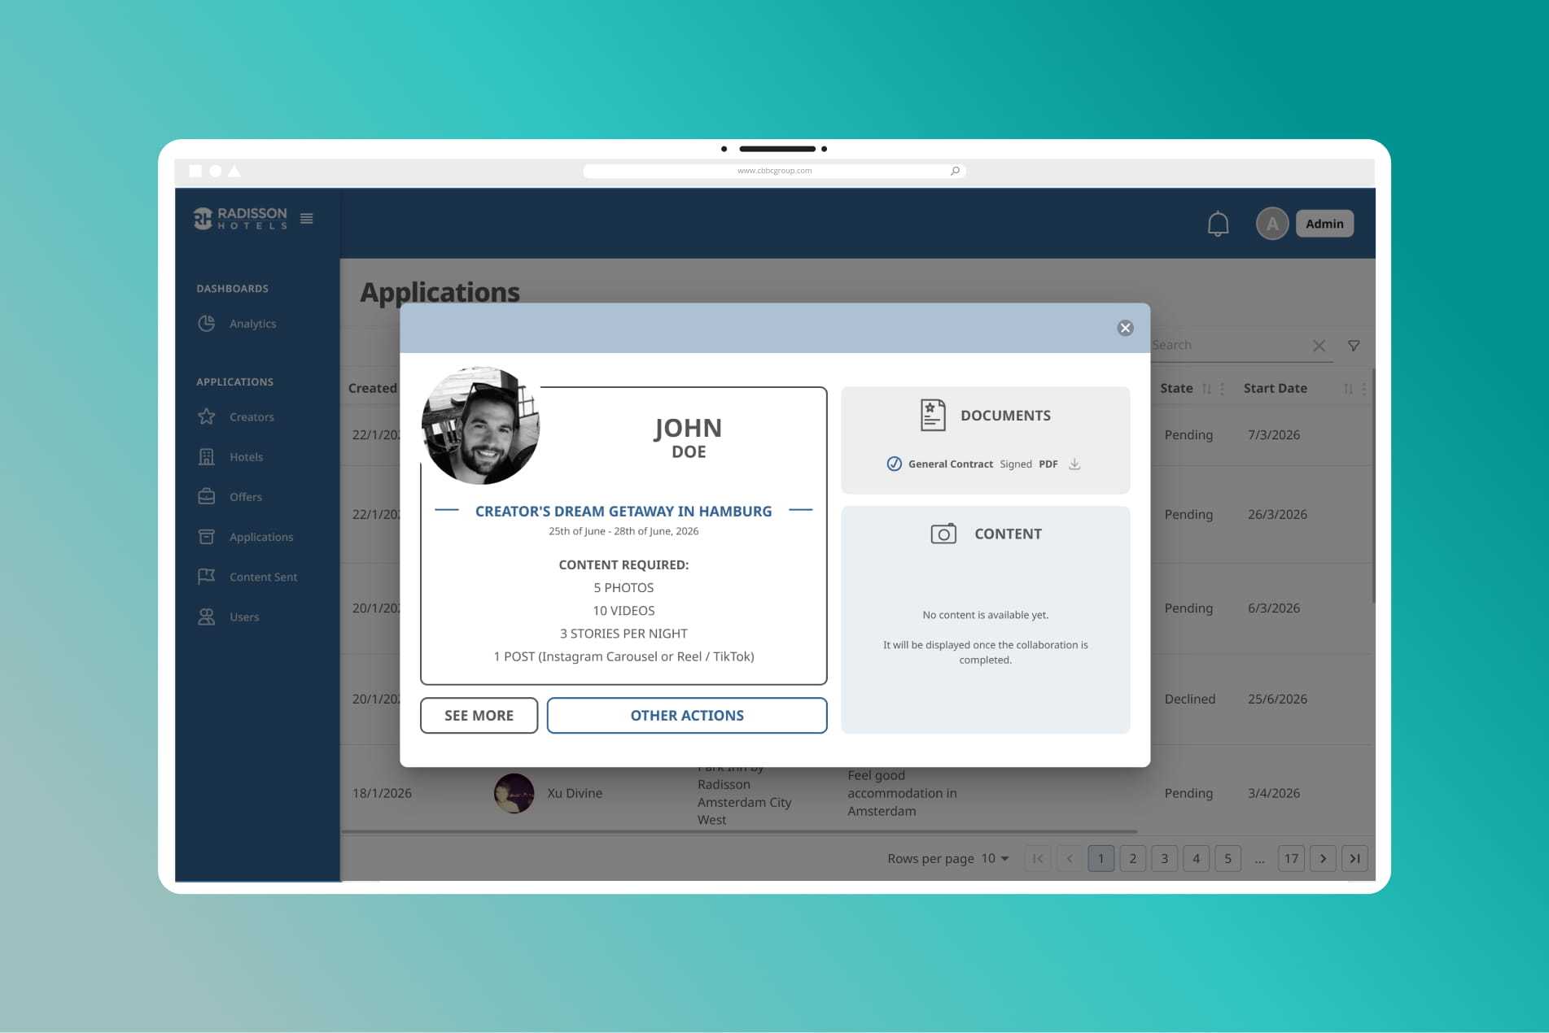Click the Offers briefcase icon

207,496
